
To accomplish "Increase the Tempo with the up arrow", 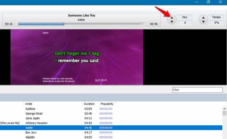I will 203,18.
